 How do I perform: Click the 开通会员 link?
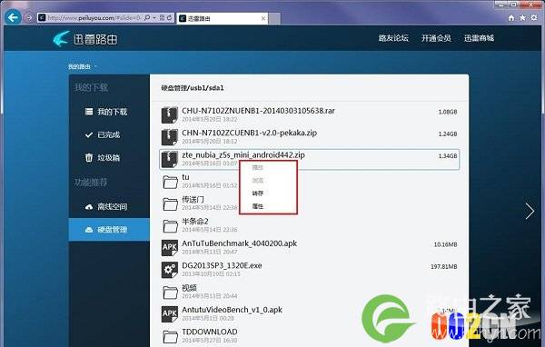[x=436, y=38]
